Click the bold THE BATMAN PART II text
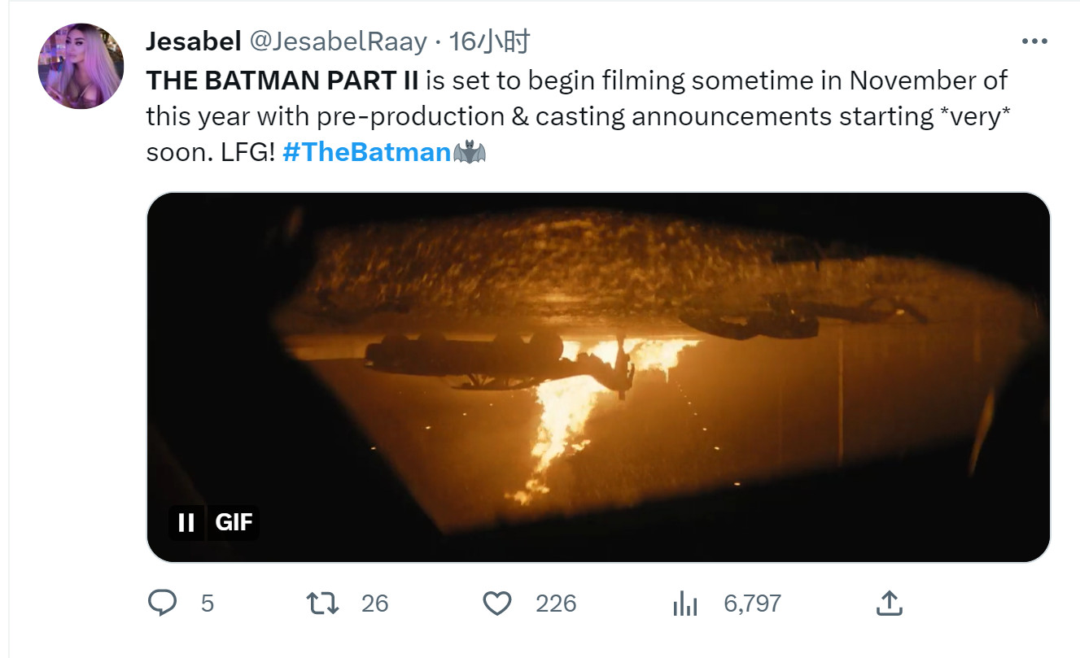This screenshot has height=658, width=1080. (282, 81)
